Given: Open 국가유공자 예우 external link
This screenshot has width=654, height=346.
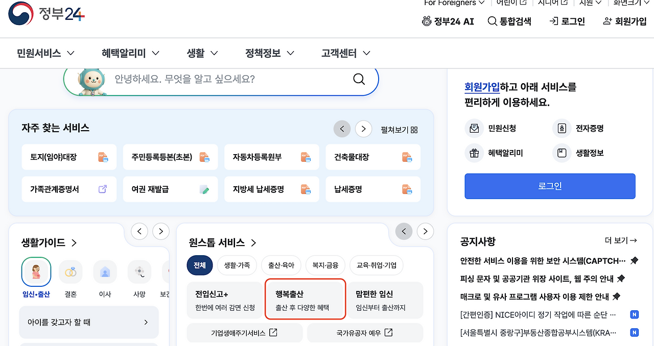Looking at the screenshot, I should 365,333.
